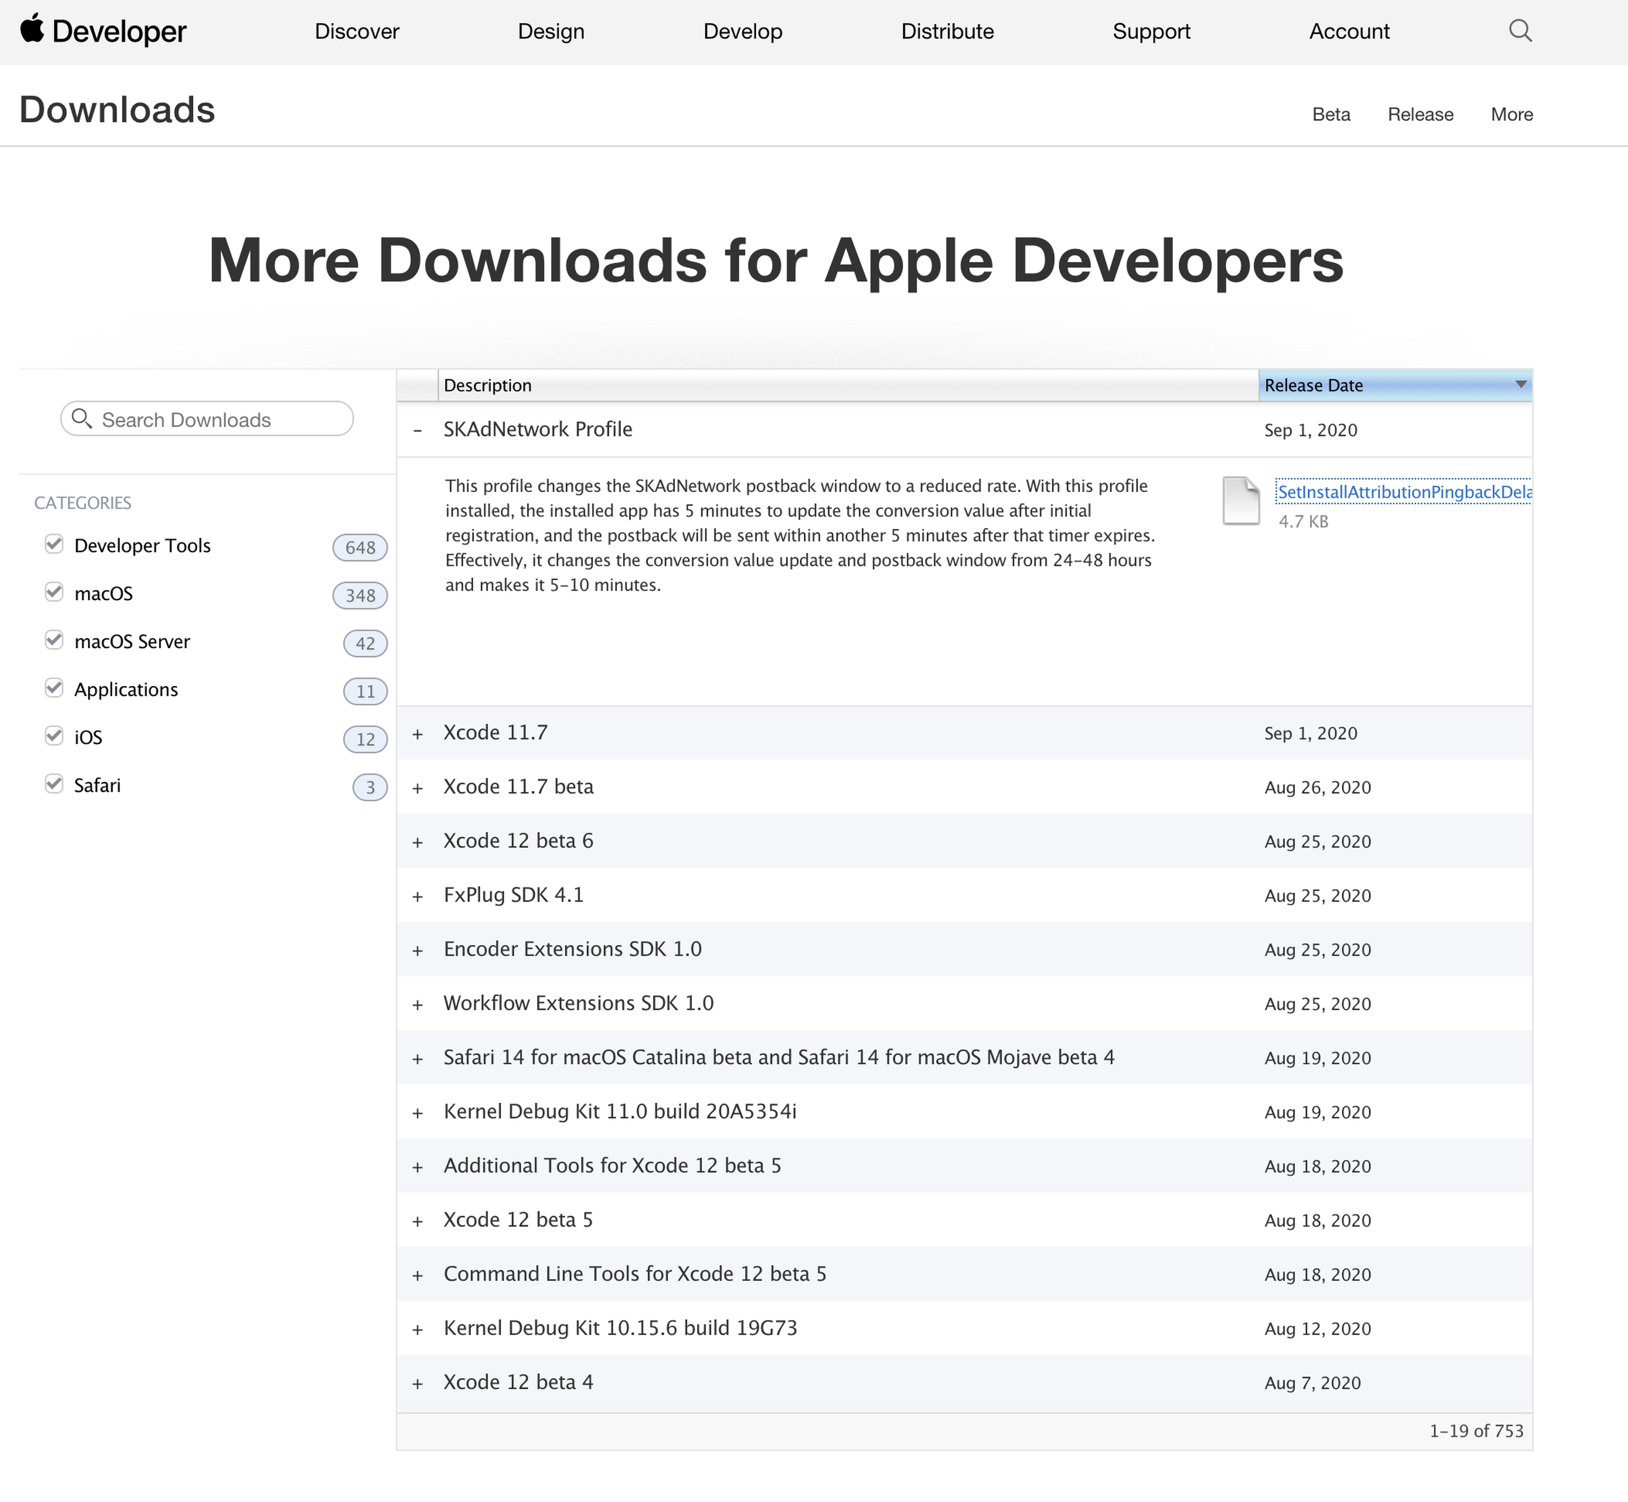Click the SetInstallAttributionPingbackDelay file icon

1241,500
